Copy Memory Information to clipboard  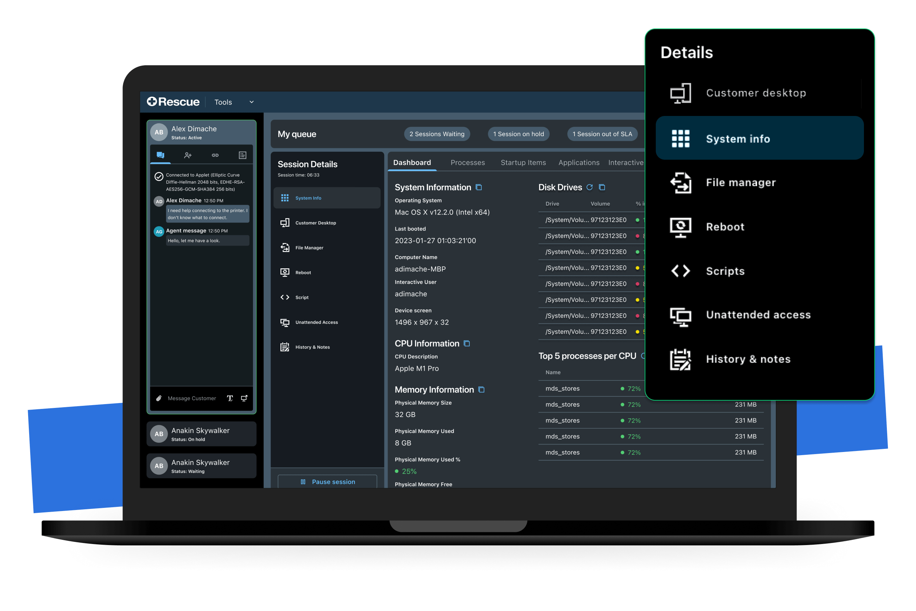481,390
